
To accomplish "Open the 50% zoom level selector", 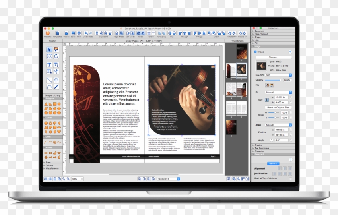I will tap(77, 179).
